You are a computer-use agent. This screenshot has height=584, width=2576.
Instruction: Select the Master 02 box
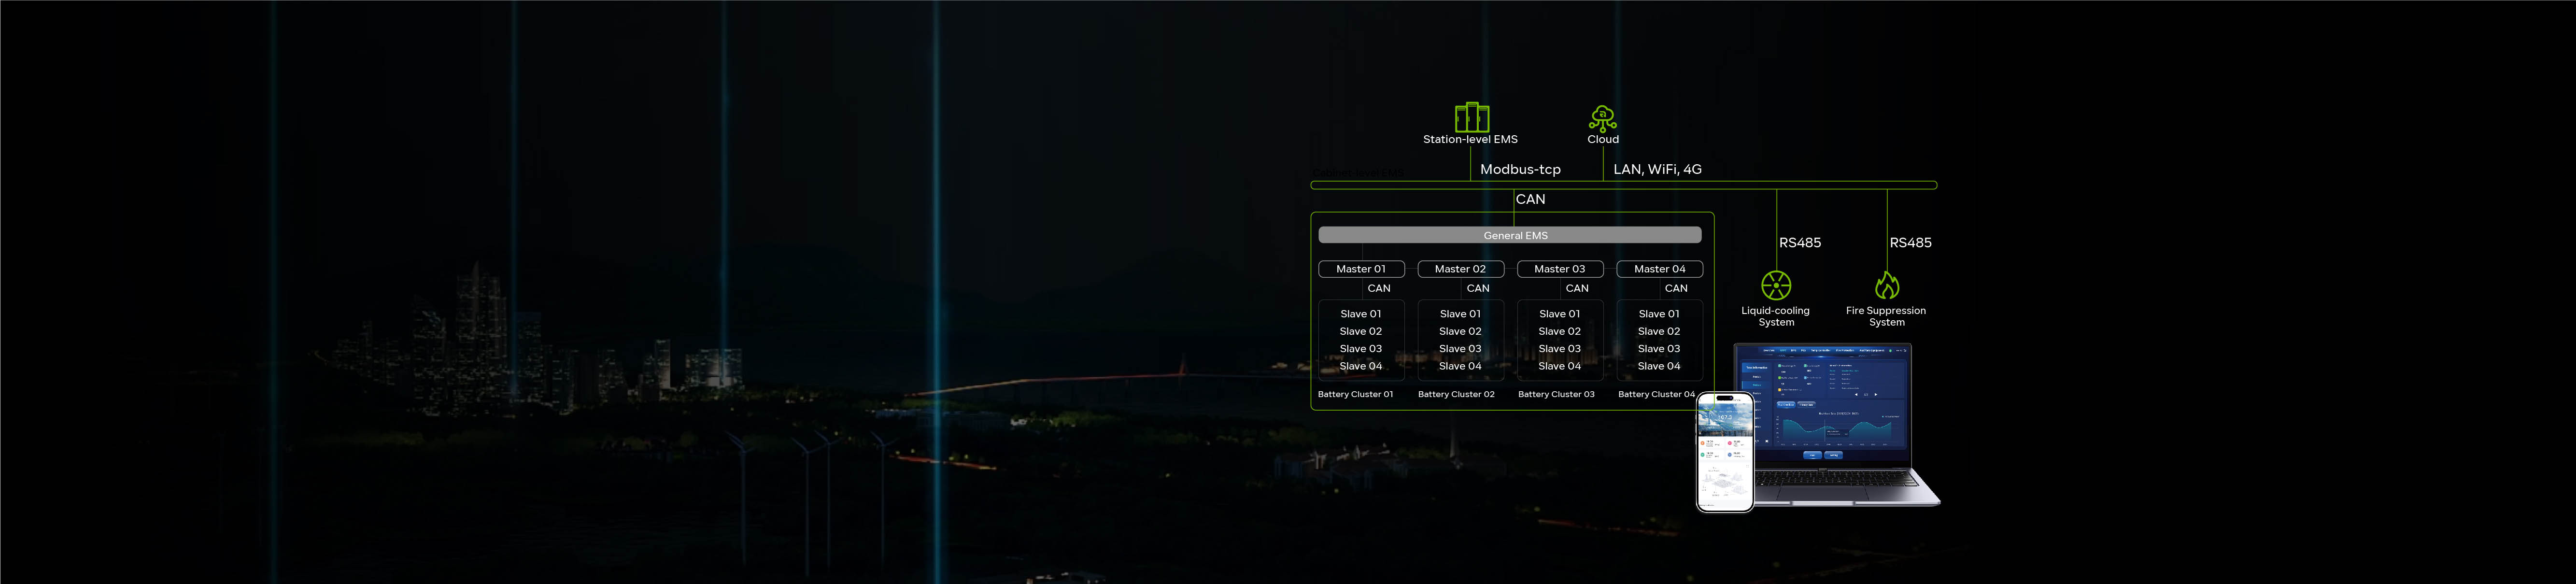pyautogui.click(x=1461, y=269)
